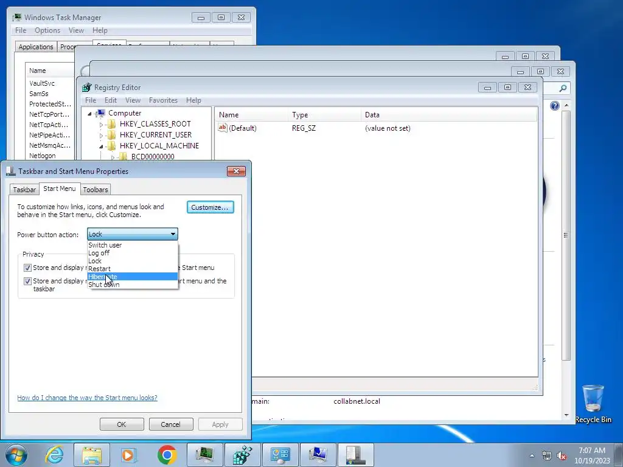Open the Power button action dropdown arrow
The image size is (623, 467).
(x=173, y=234)
